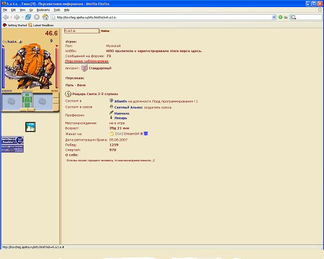Click the Firefox throbber activity icon
This screenshot has width=324, height=259.
(x=320, y=10)
